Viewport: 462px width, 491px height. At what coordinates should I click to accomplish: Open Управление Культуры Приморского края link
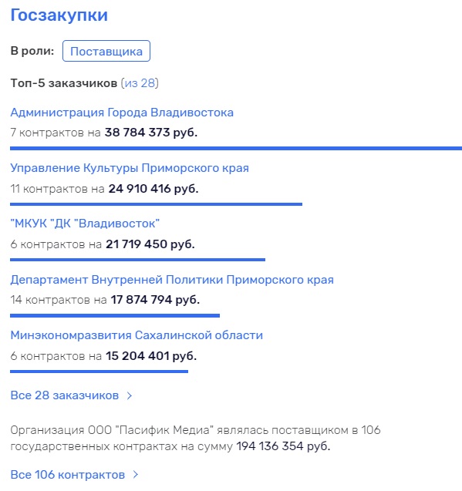click(x=130, y=168)
